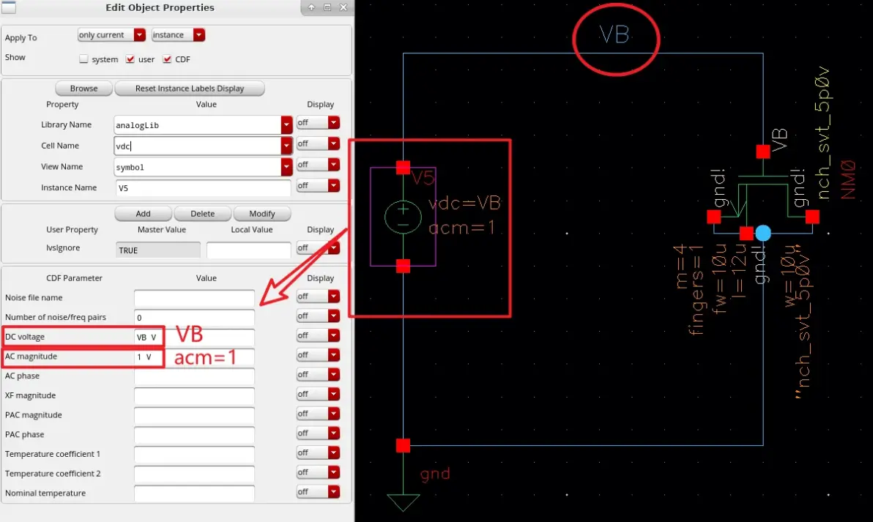Click the transistor gate VB pin

[762, 152]
